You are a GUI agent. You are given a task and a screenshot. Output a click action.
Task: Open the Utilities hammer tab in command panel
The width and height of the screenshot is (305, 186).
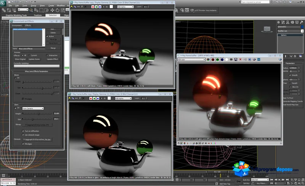[x=302, y=22]
